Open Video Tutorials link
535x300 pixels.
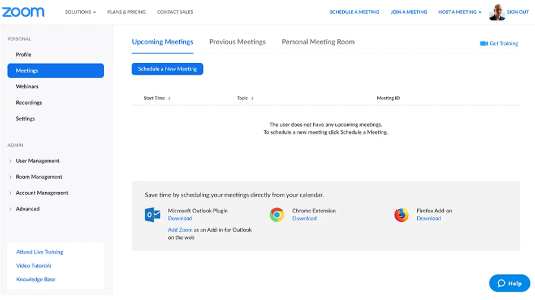(34, 266)
